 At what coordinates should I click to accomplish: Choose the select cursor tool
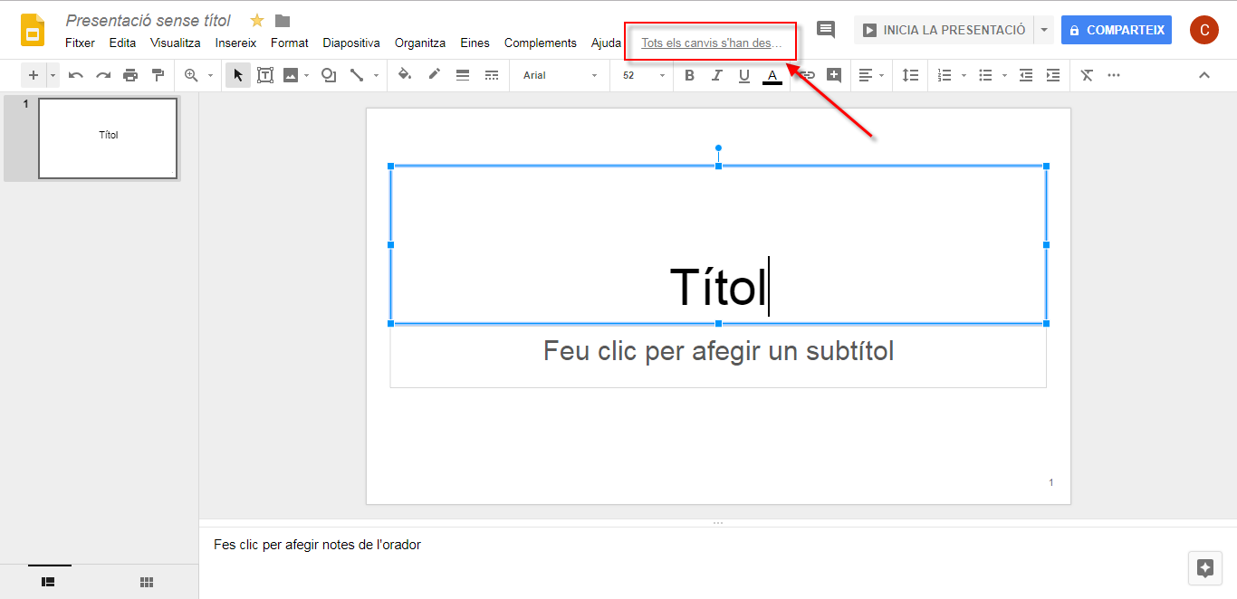point(238,75)
